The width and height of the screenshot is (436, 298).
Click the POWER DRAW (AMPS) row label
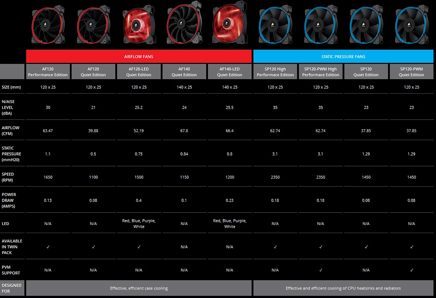9,200
